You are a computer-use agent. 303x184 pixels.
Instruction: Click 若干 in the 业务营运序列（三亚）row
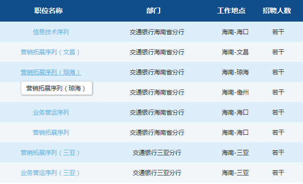pos(278,173)
